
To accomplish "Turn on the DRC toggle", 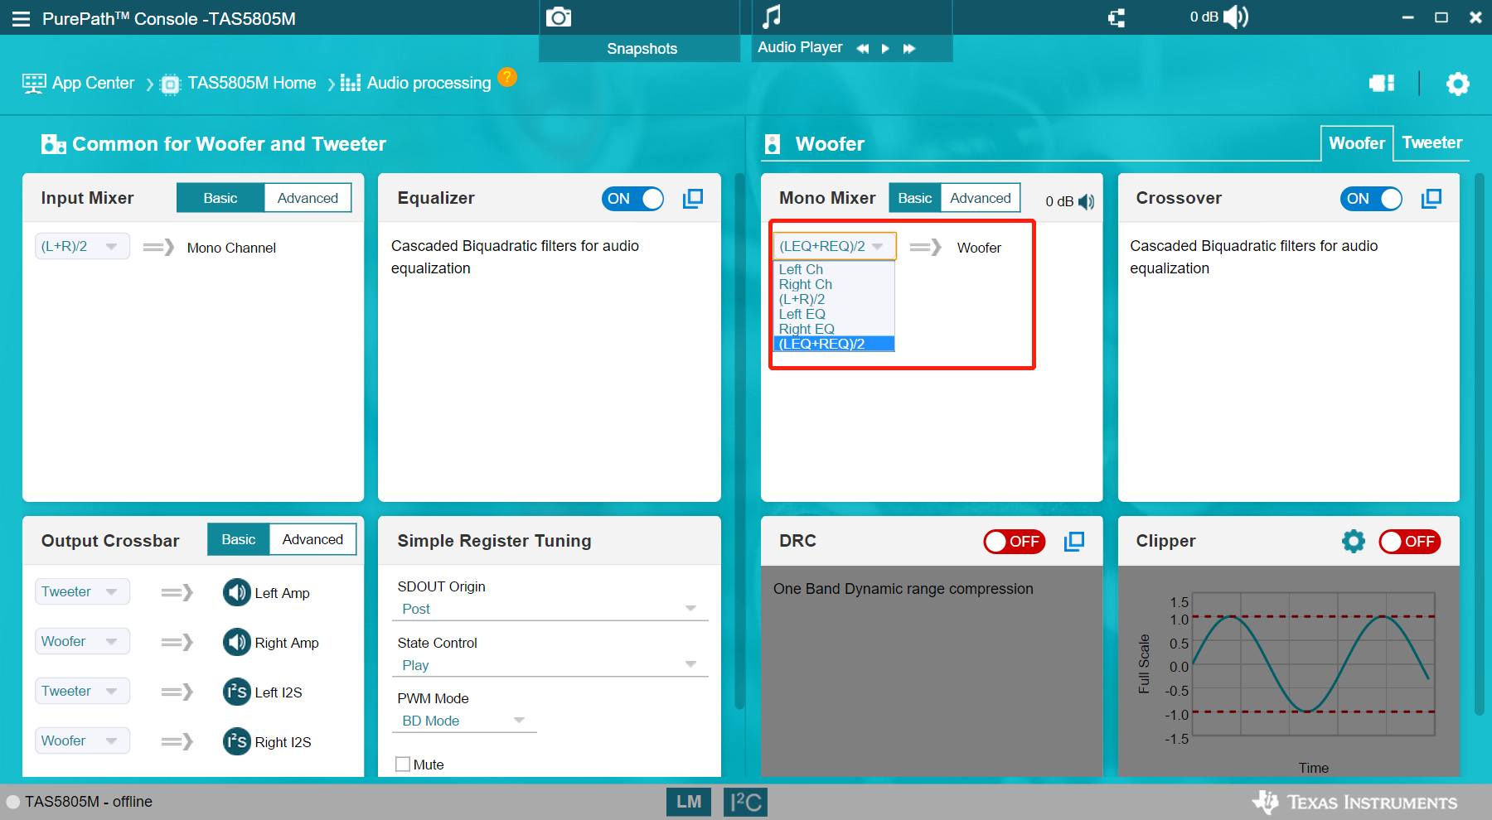I will pos(1015,542).
